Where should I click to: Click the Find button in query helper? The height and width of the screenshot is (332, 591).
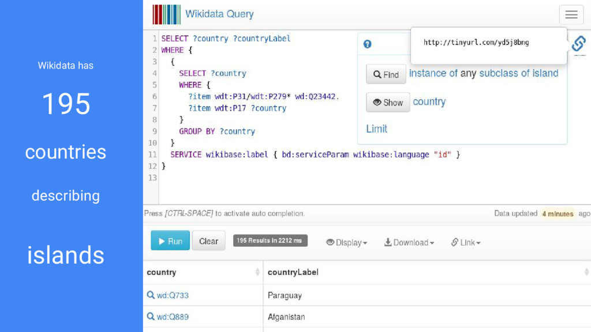[386, 74]
